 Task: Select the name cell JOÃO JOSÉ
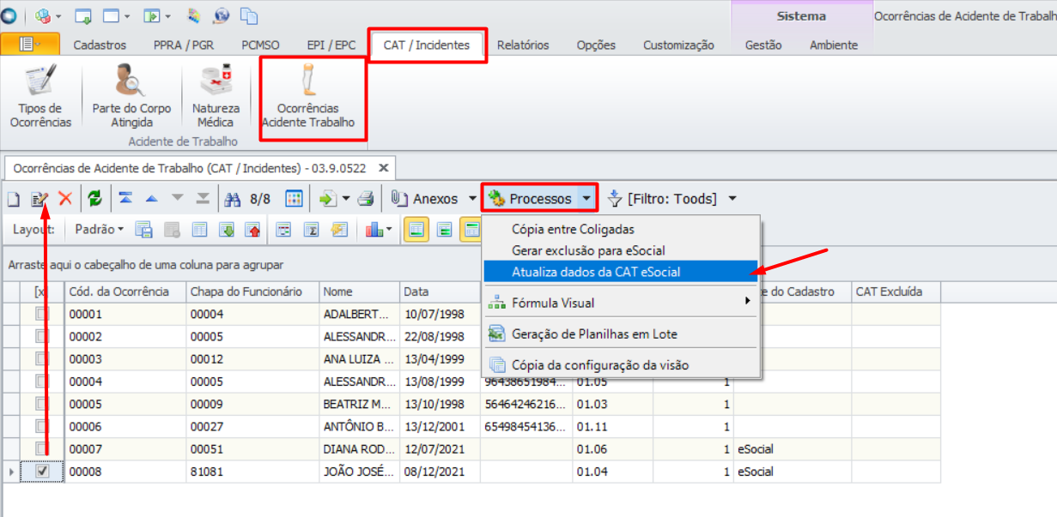point(360,472)
